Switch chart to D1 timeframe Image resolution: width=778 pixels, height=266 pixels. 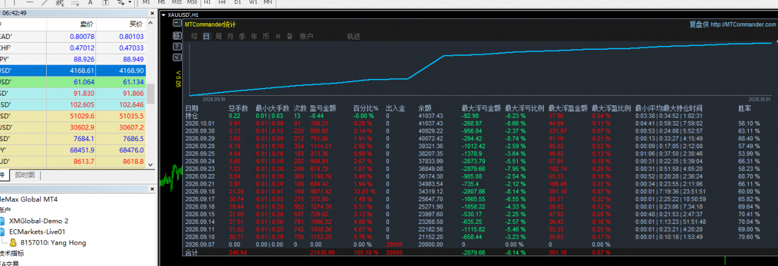[x=237, y=3]
